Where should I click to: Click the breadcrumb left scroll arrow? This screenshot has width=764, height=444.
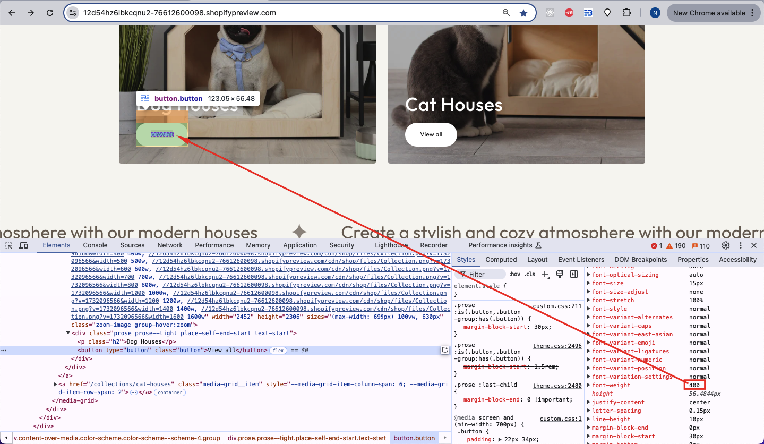pos(6,438)
